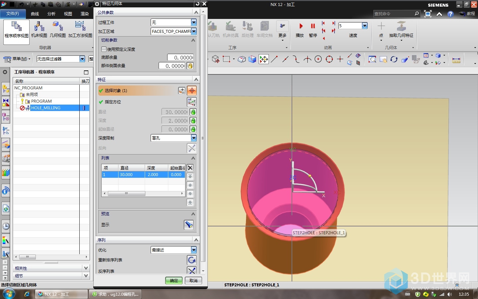Toggle the 起始直径 lock icon

193,130
